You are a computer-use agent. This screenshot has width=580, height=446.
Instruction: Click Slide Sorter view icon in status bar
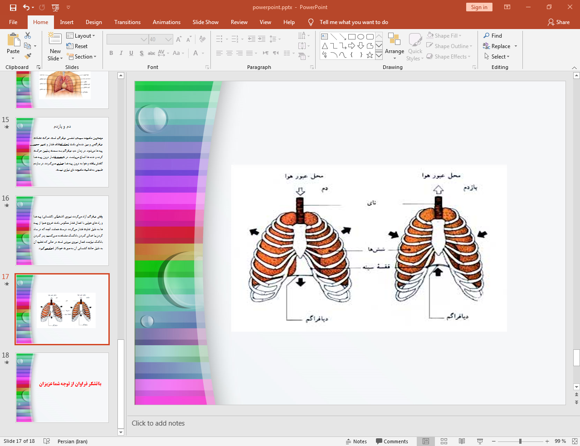pyautogui.click(x=444, y=441)
